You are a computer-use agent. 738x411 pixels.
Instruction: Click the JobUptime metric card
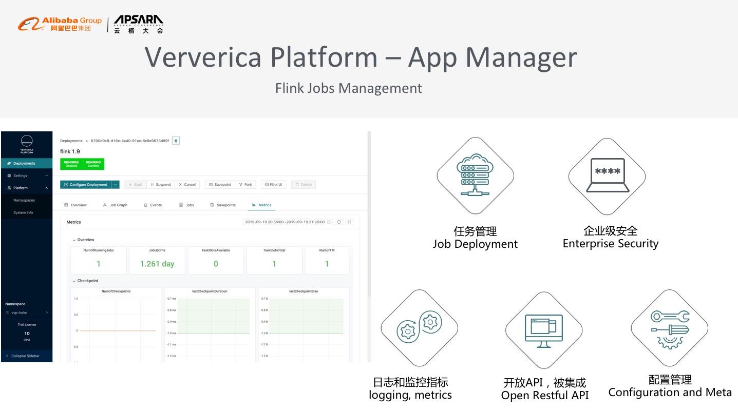pos(157,260)
